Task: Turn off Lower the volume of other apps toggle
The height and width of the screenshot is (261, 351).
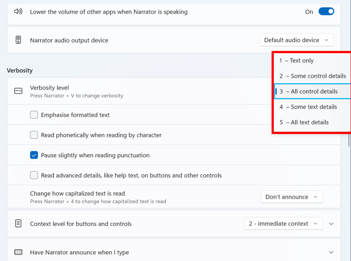Action: coord(326,12)
